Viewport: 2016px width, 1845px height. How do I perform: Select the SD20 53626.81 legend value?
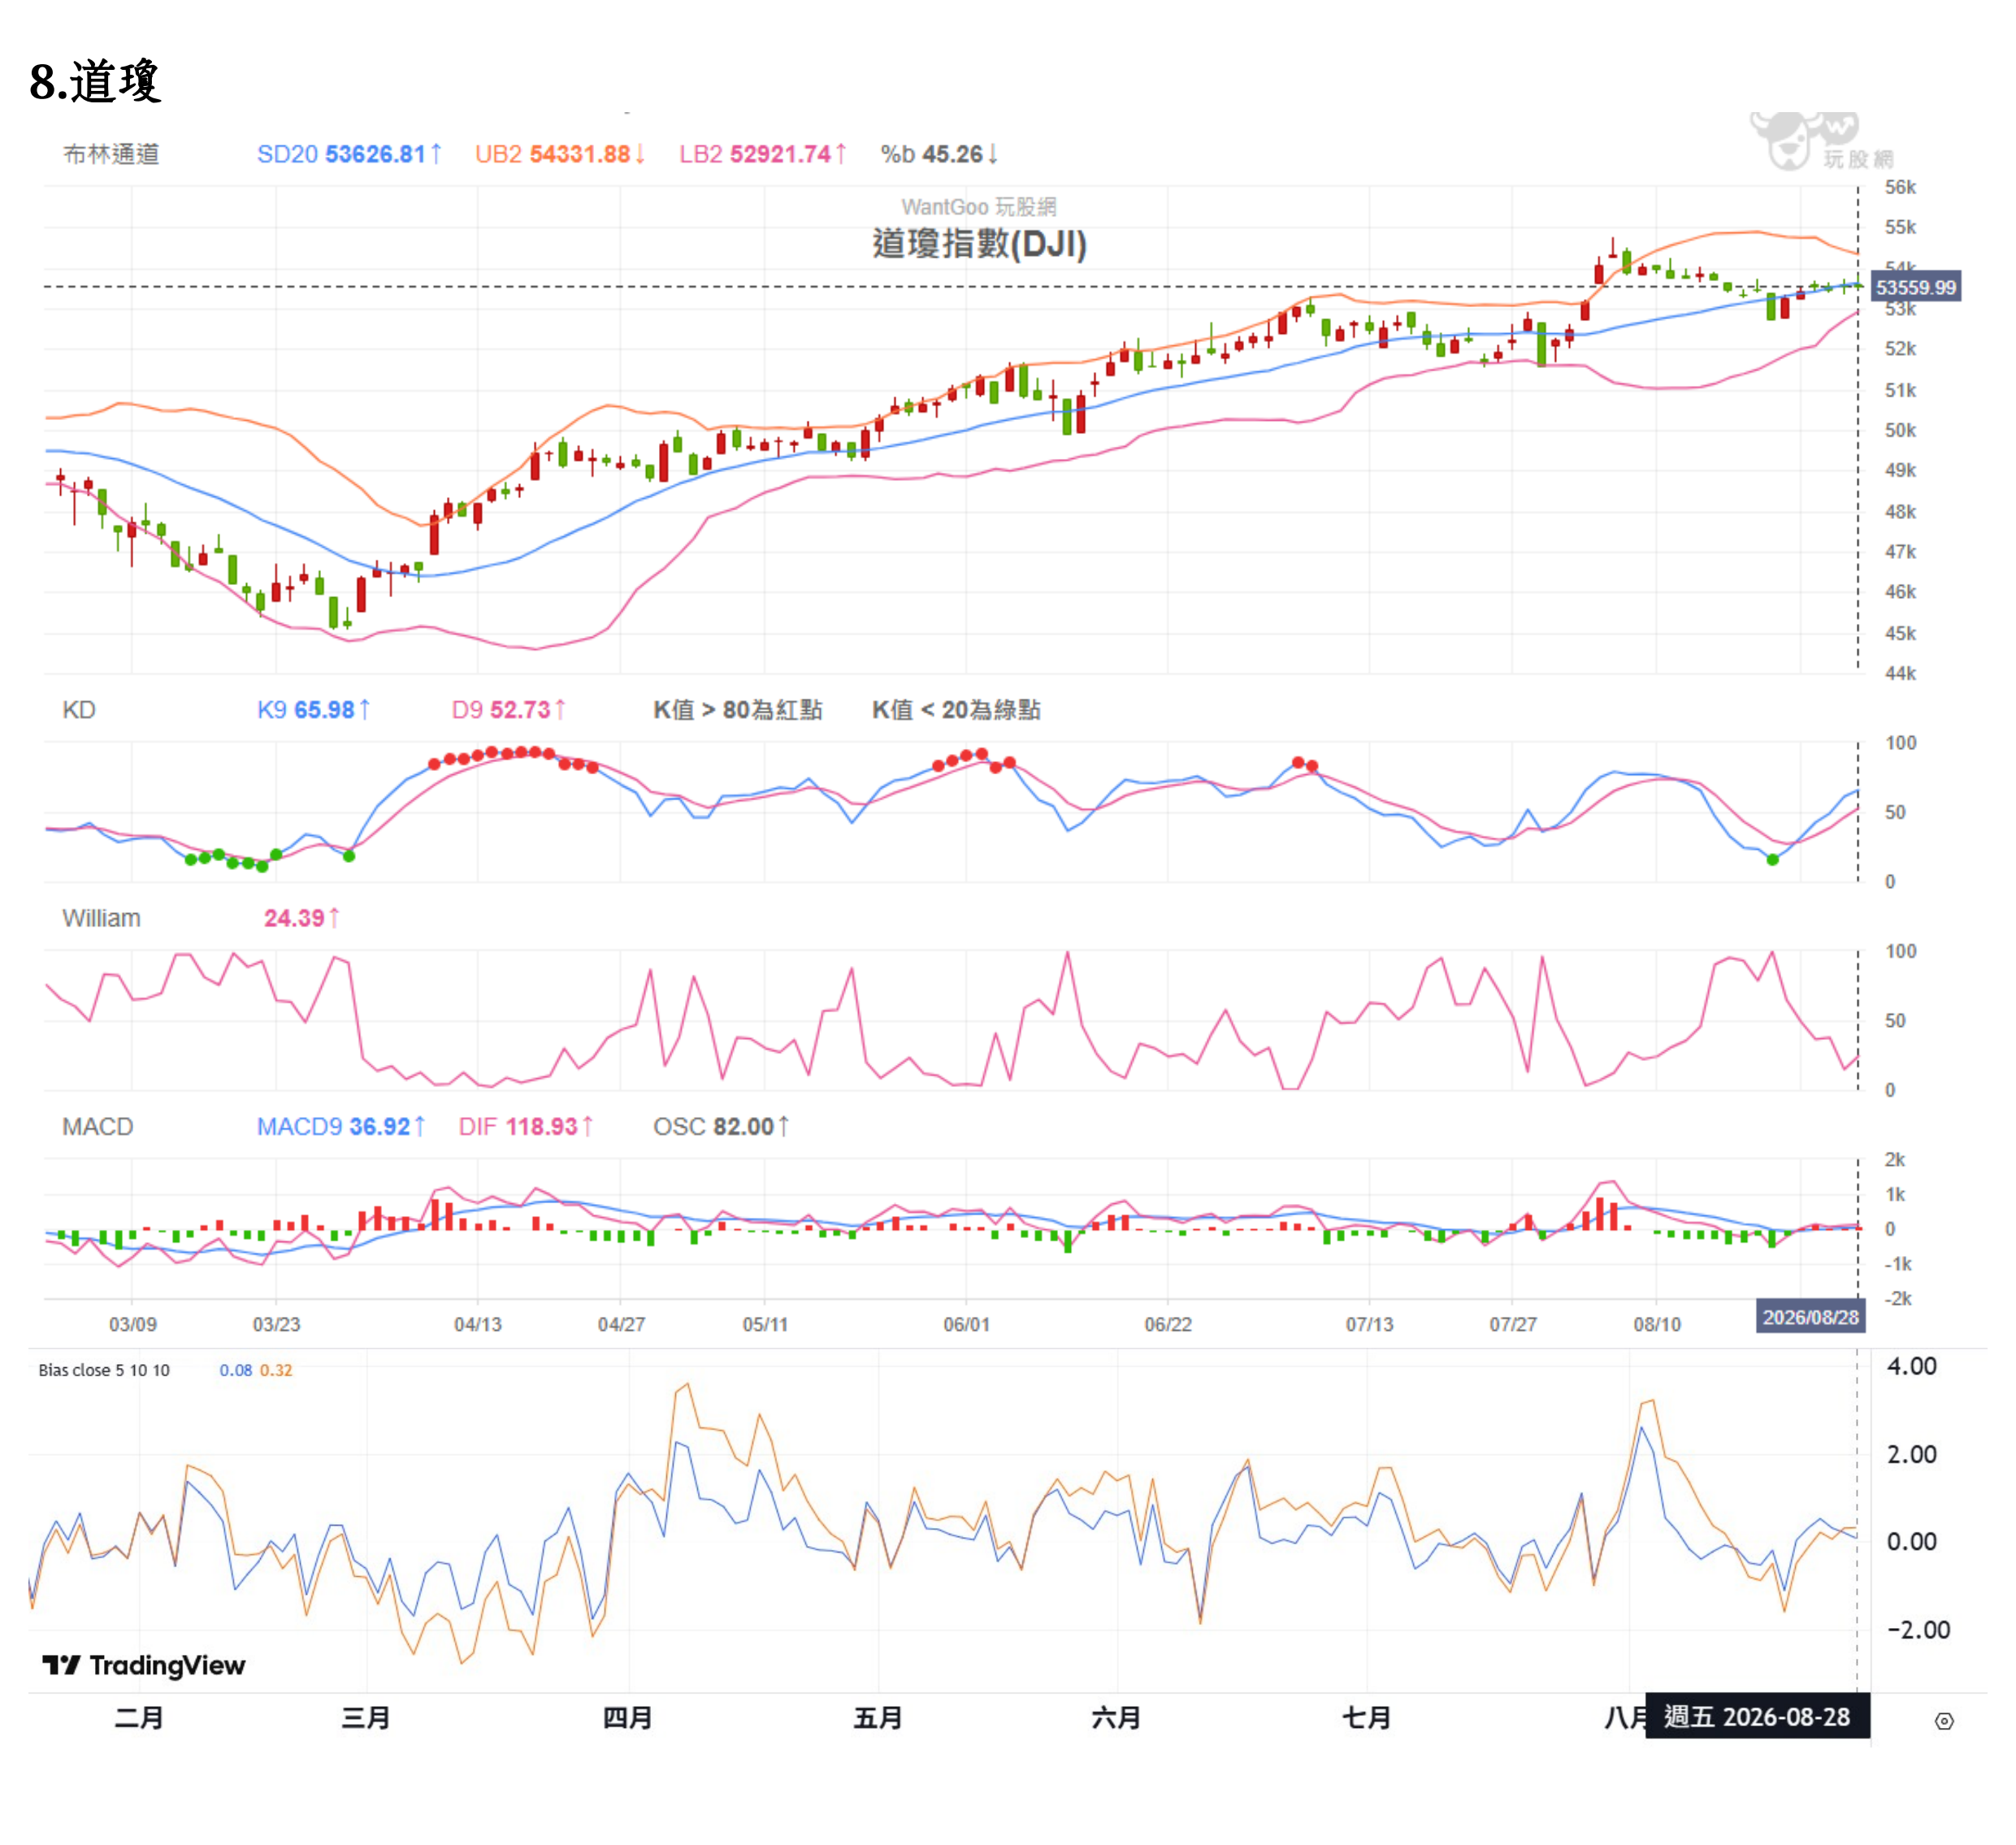pyautogui.click(x=349, y=154)
